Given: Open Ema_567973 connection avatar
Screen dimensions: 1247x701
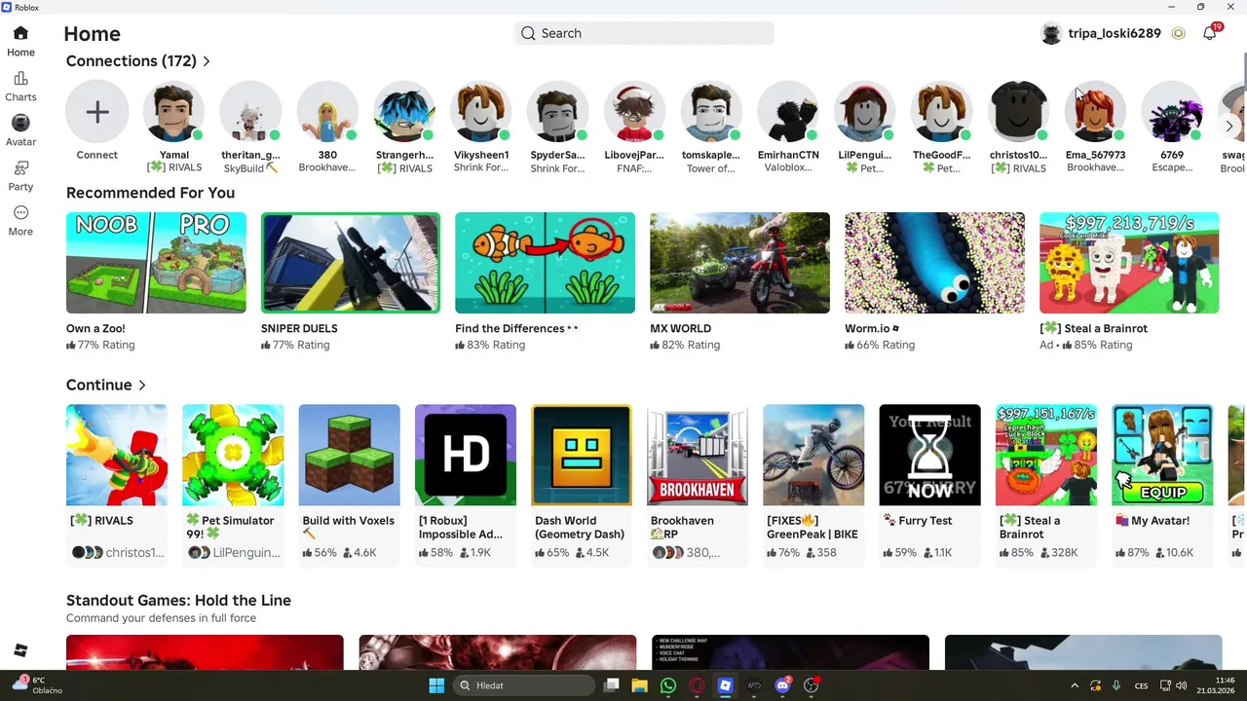Looking at the screenshot, I should point(1095,112).
